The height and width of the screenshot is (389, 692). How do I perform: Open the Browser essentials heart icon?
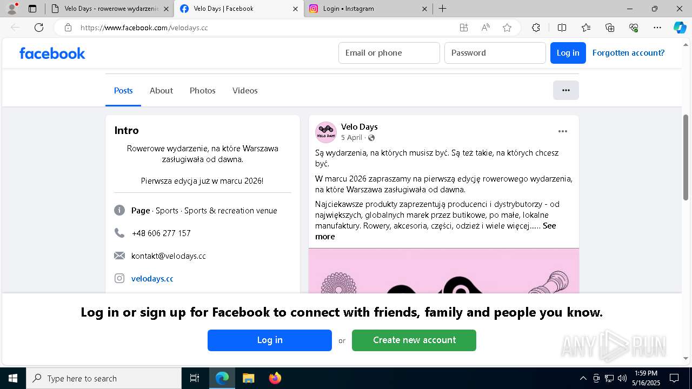click(634, 28)
